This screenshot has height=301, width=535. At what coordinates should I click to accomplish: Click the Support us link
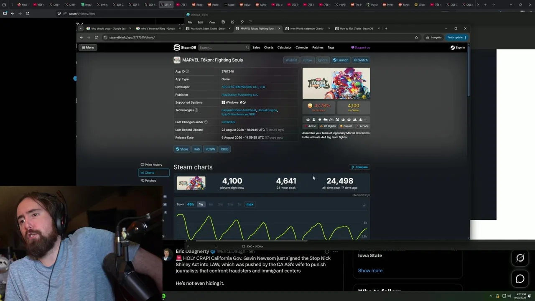(360, 48)
